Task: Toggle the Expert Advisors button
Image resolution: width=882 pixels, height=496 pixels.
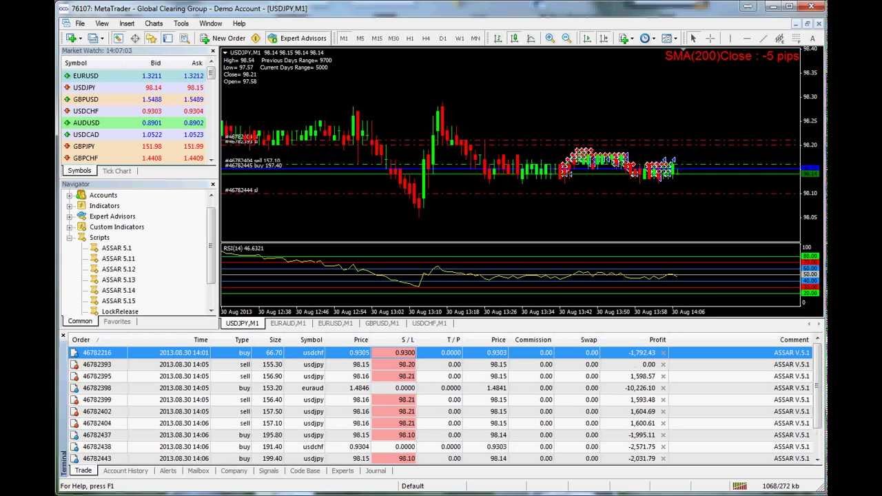Action: [297, 39]
